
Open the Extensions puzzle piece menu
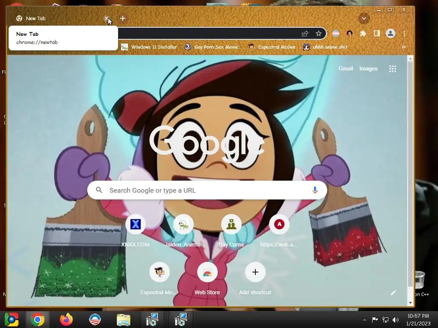[x=363, y=34]
